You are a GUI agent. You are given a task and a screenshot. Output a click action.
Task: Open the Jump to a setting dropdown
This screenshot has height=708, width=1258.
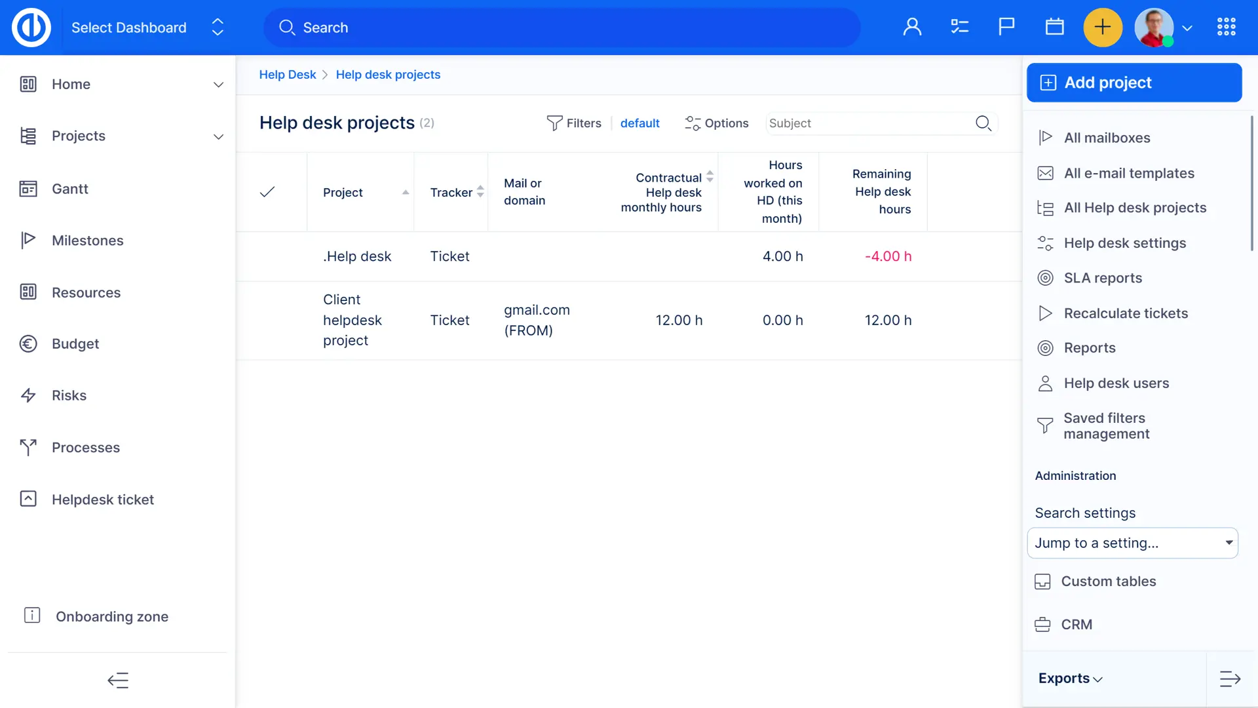[1132, 543]
